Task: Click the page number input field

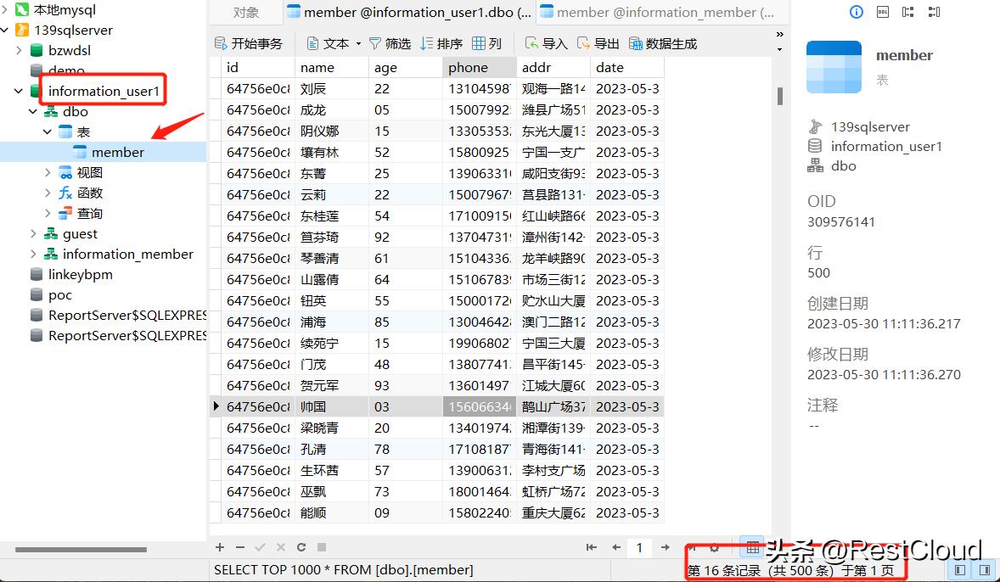Action: pos(639,547)
